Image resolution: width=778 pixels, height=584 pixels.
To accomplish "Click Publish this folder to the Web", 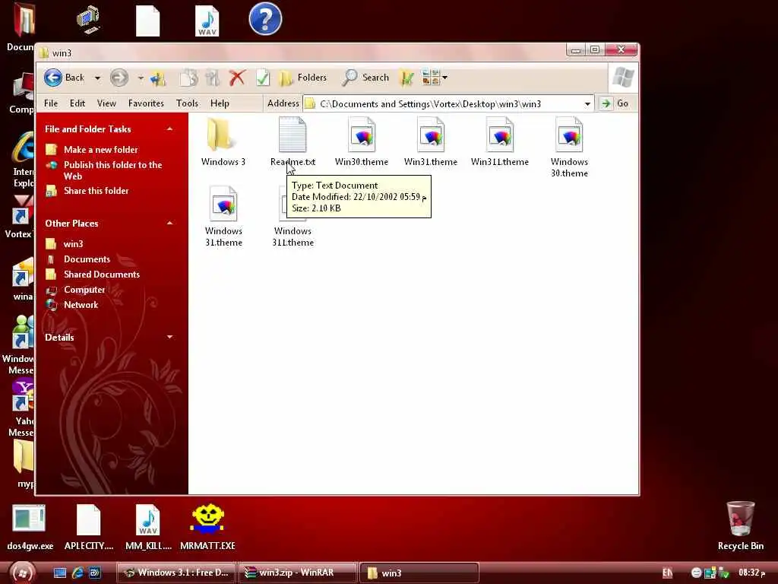I will point(112,170).
